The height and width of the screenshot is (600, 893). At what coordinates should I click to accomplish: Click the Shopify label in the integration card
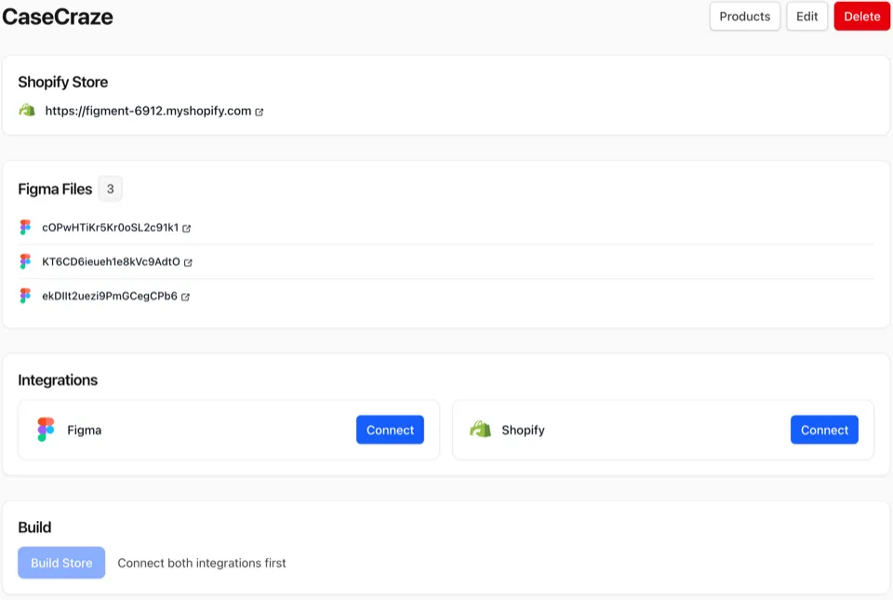coord(523,430)
